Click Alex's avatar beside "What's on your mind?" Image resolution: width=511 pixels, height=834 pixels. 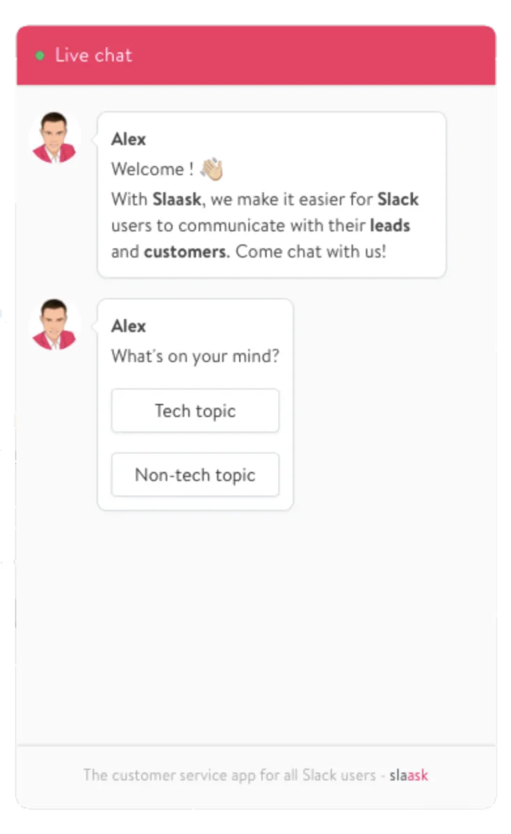pyautogui.click(x=55, y=324)
